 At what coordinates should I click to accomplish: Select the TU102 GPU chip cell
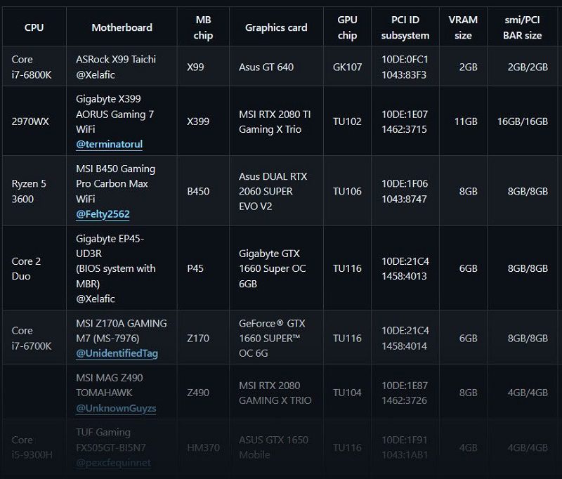click(347, 121)
